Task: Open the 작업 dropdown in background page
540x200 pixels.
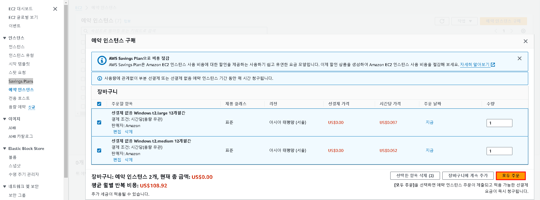Action: pos(464,21)
